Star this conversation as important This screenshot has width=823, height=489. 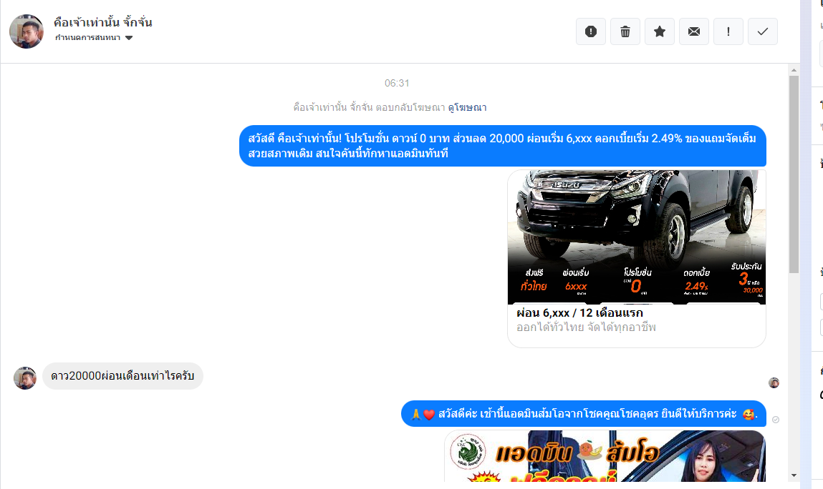point(659,31)
